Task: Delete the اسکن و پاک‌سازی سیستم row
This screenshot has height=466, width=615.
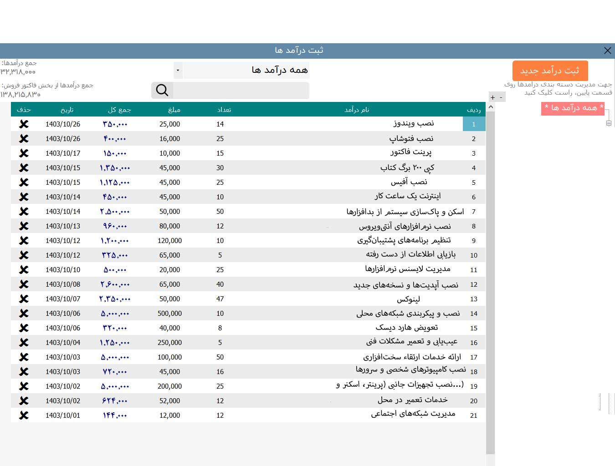Action: [24, 211]
